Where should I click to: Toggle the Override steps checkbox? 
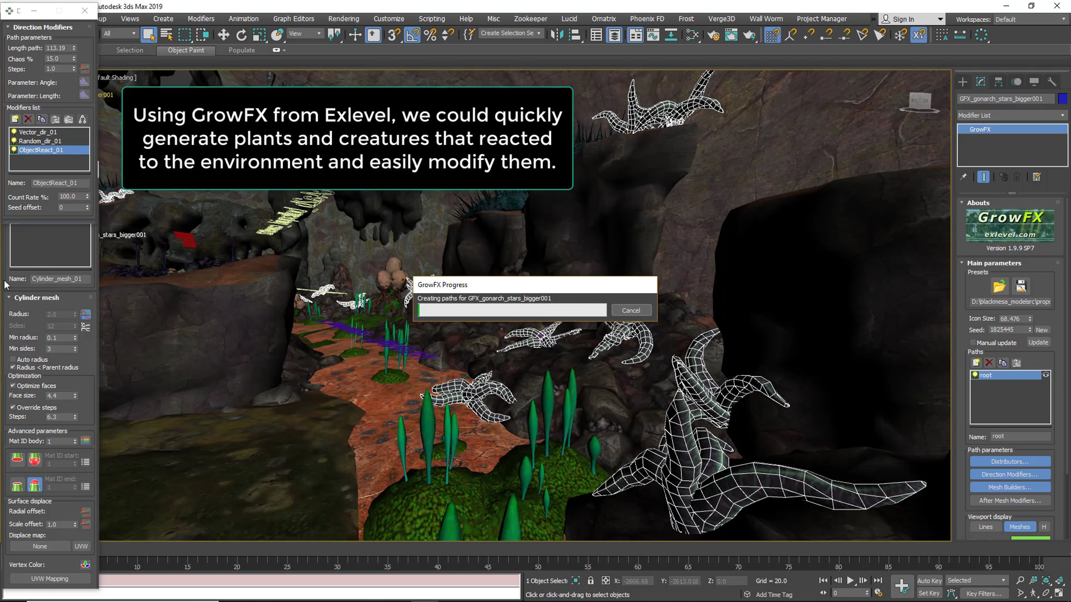click(x=13, y=407)
